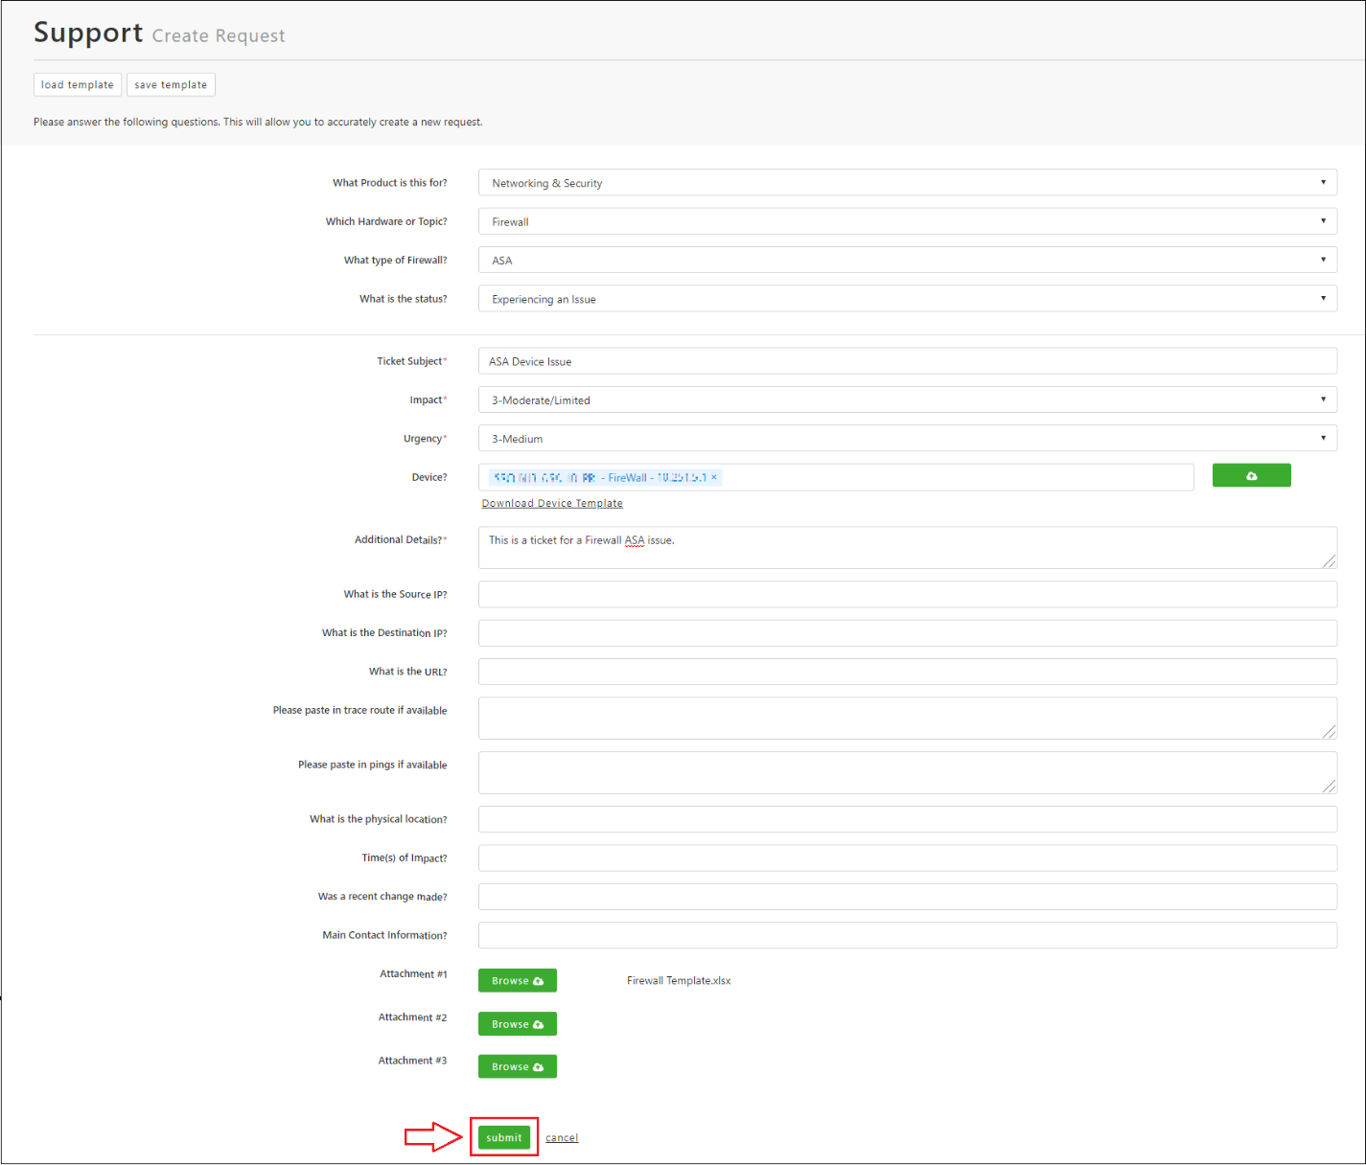The image size is (1366, 1165).
Task: Open the Urgency dropdown showing 3-Medium
Action: (x=908, y=438)
